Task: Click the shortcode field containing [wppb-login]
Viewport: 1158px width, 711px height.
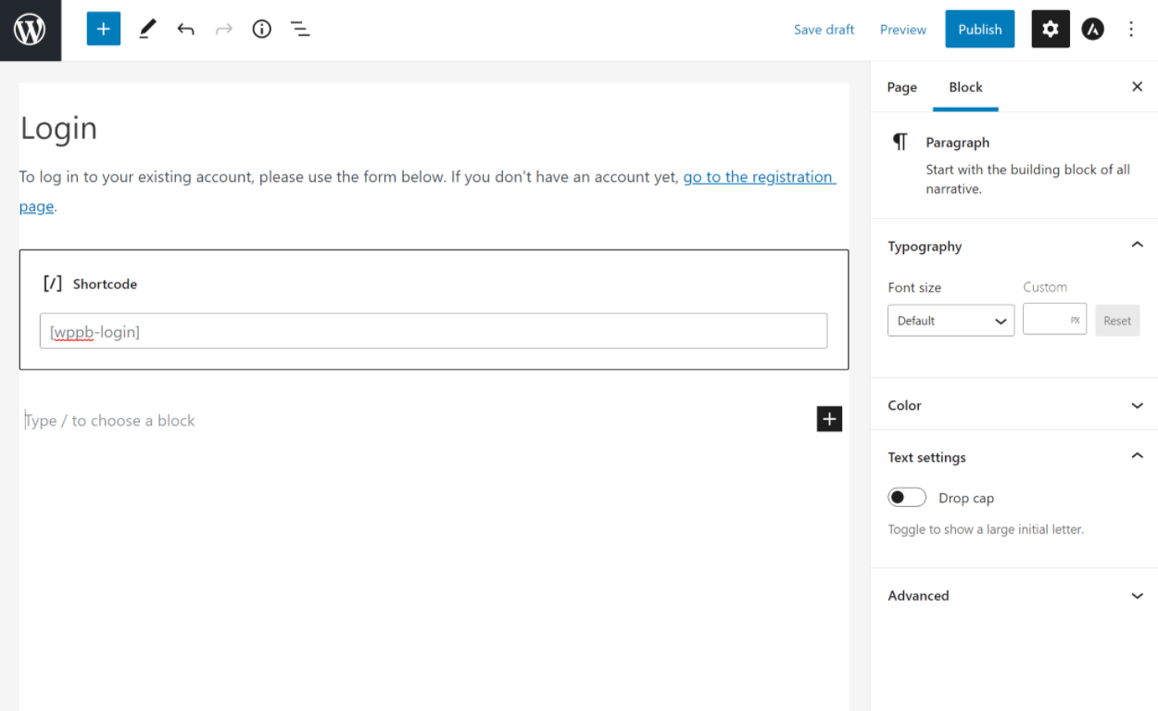Action: pos(434,331)
